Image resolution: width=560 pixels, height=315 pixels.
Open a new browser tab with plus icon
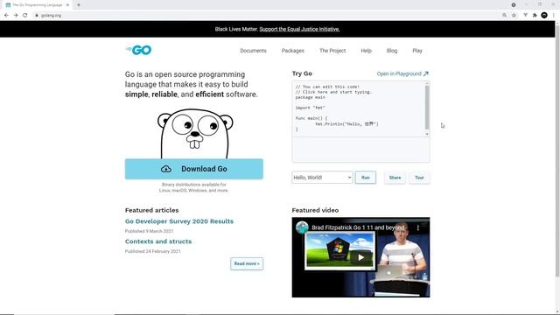(x=79, y=5)
